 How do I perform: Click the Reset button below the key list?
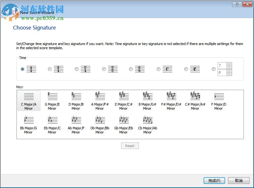[130, 146]
